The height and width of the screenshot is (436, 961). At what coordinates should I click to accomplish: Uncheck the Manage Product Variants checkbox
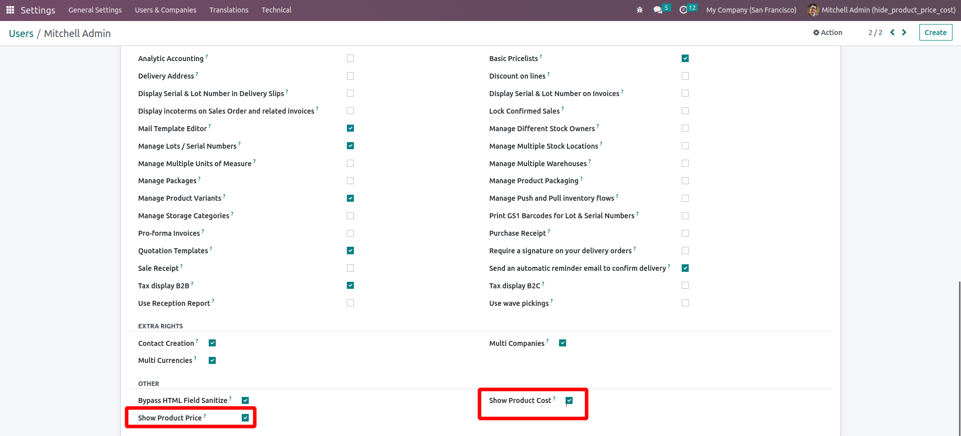coord(350,198)
